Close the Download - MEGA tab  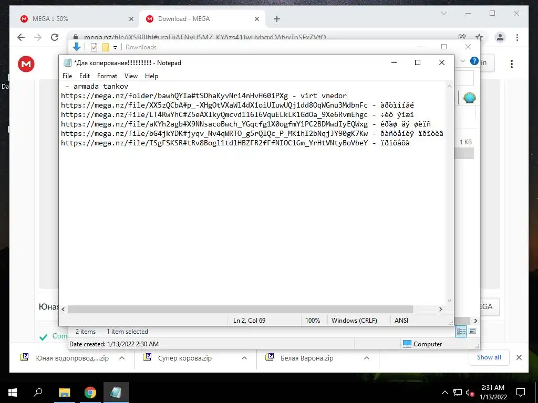256,19
